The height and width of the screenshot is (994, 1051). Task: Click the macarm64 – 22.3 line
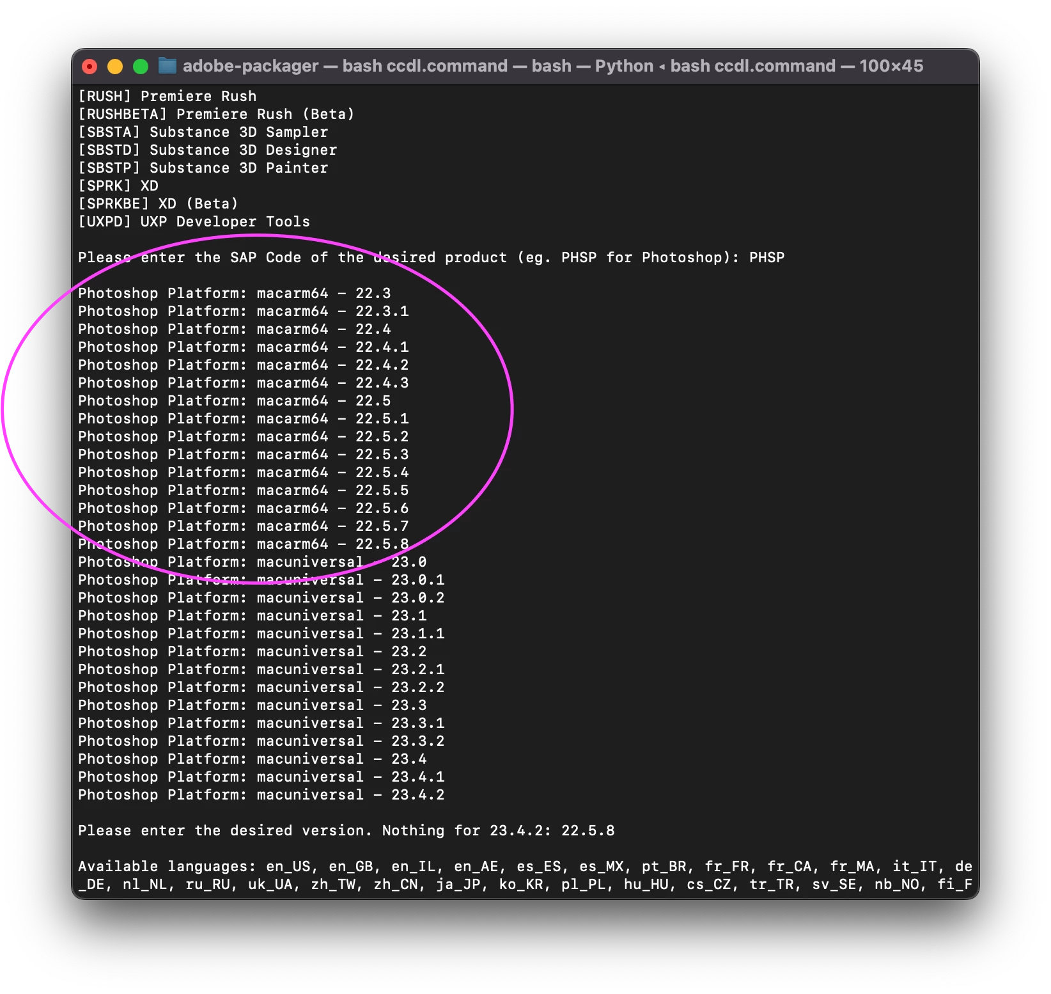[x=235, y=294]
